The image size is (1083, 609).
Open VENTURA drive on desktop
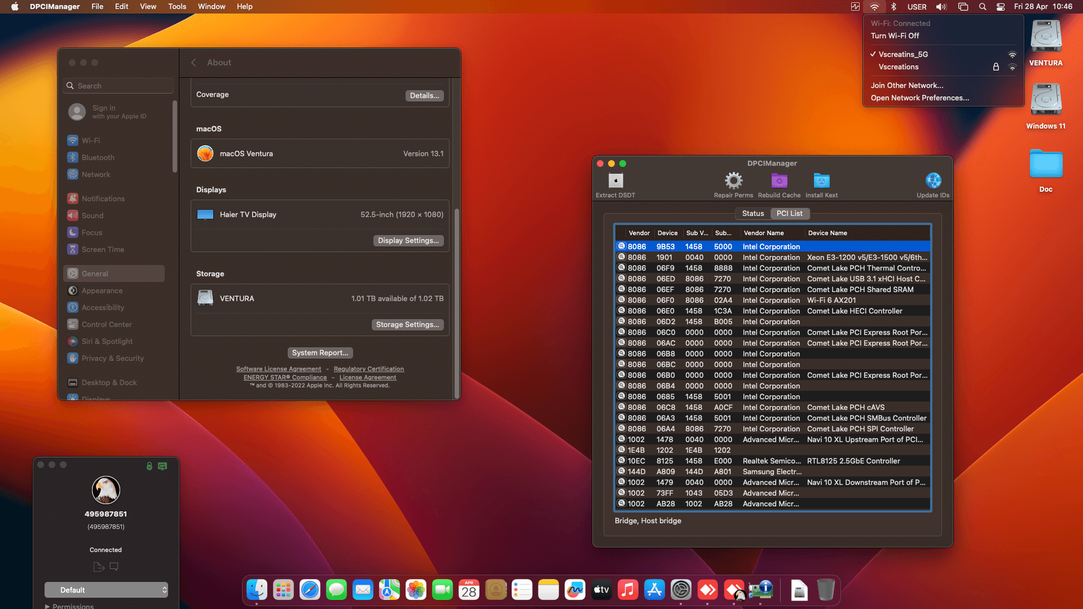click(1046, 43)
